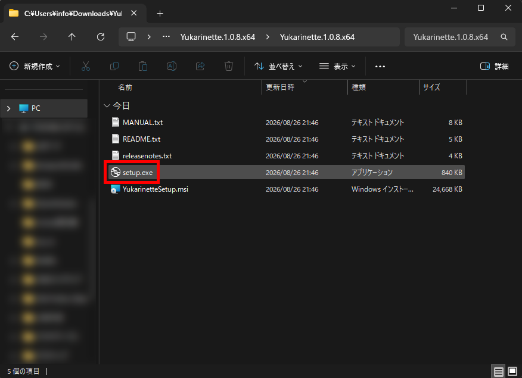Open the See more (three dots) toolbar menu
This screenshot has height=378, width=522.
tap(380, 67)
